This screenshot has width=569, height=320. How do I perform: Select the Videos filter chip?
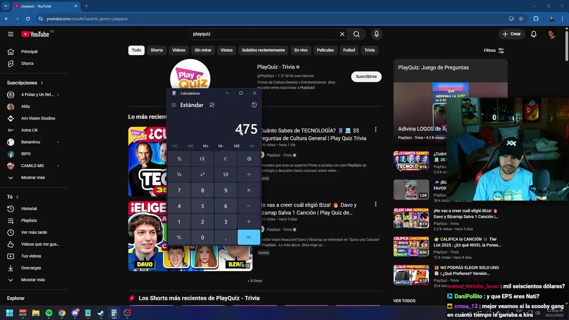[x=179, y=50]
